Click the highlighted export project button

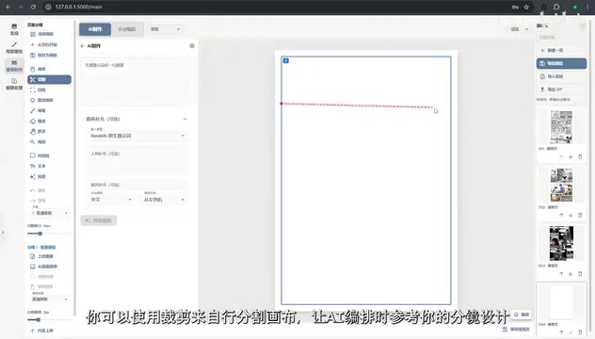561,63
